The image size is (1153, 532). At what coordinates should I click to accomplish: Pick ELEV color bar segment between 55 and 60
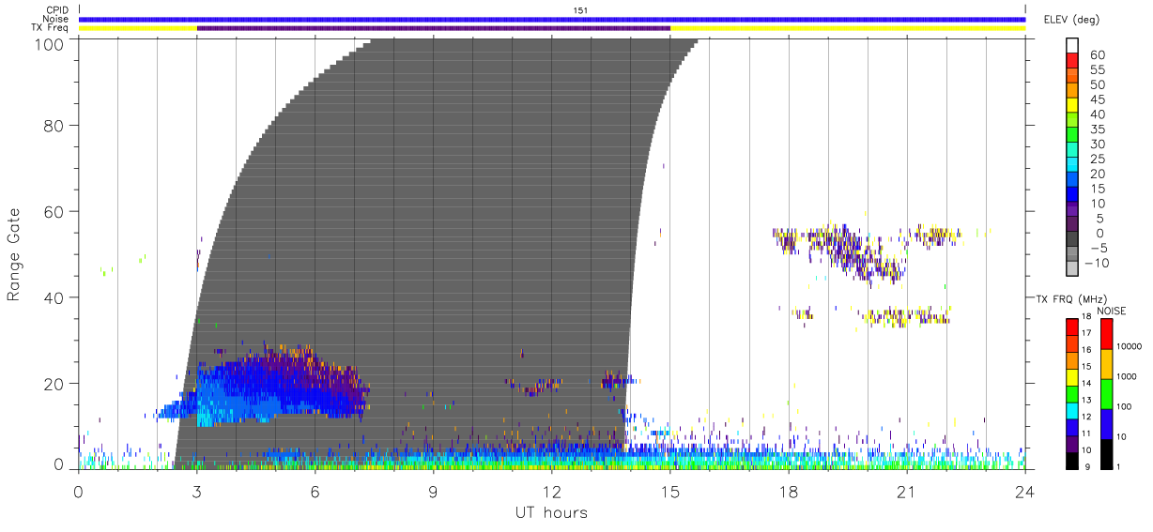(1072, 61)
